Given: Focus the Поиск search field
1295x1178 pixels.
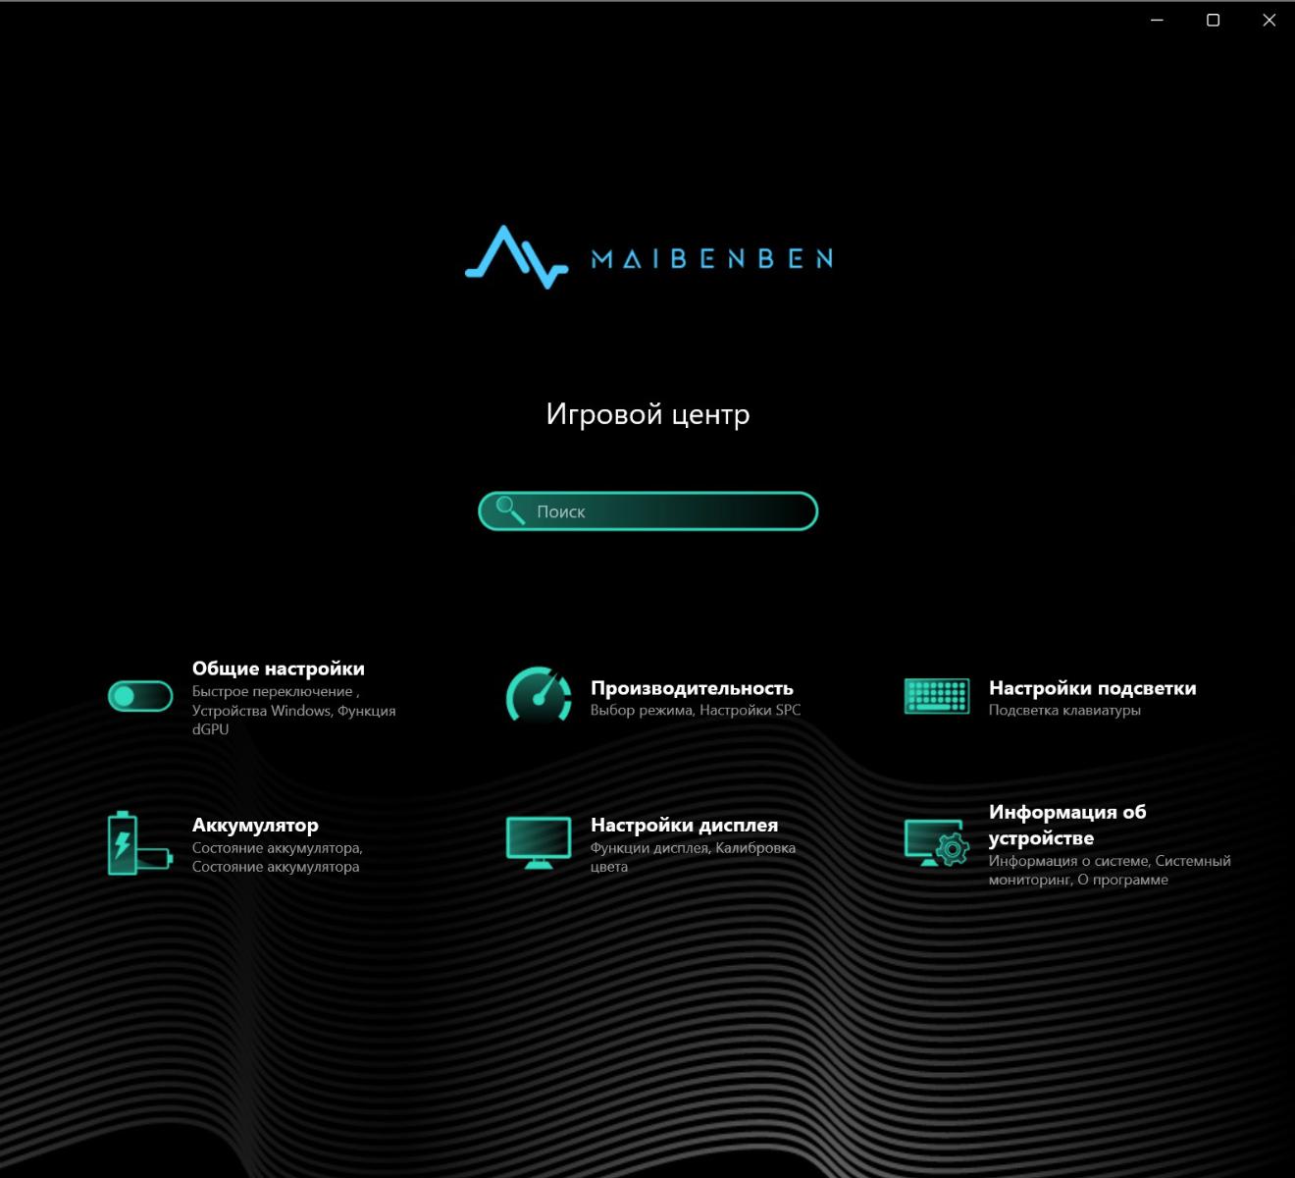Looking at the screenshot, I should click(647, 511).
